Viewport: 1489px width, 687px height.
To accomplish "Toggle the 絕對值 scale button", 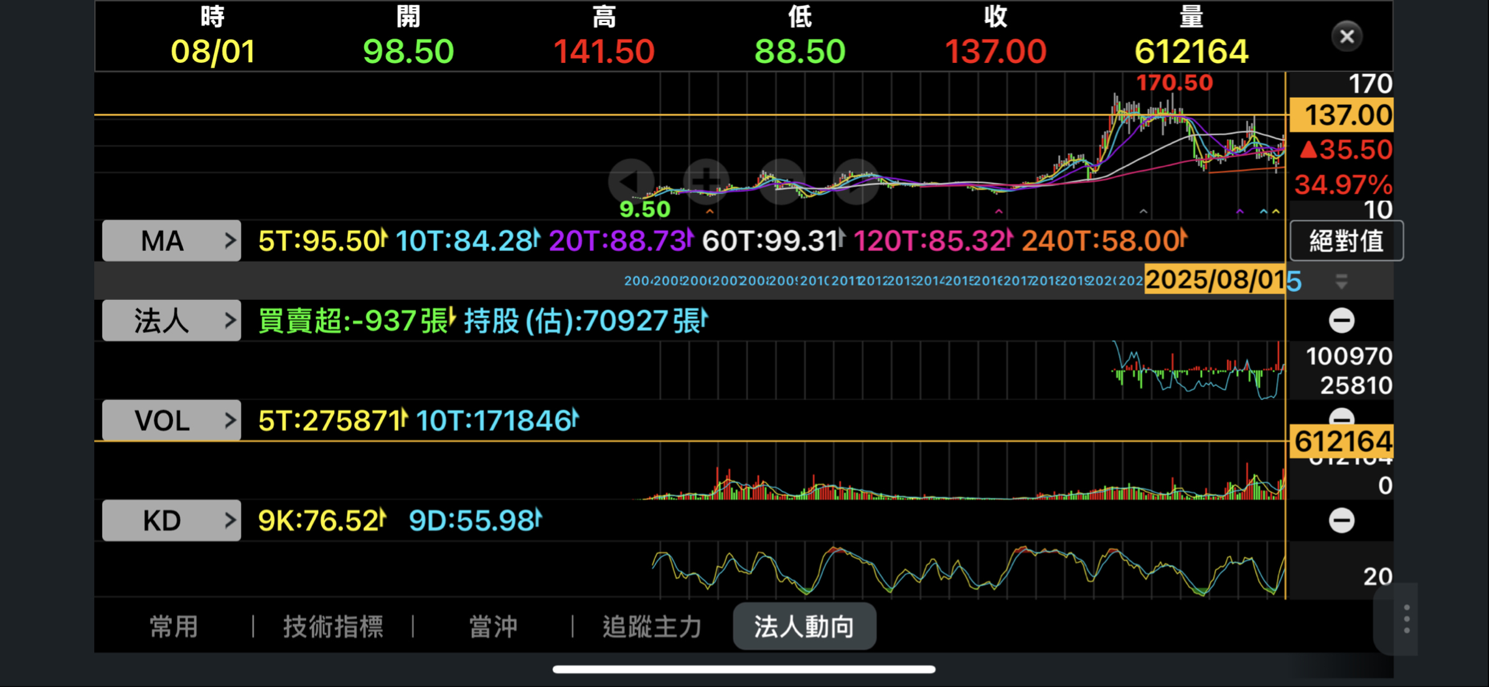I will [1346, 241].
